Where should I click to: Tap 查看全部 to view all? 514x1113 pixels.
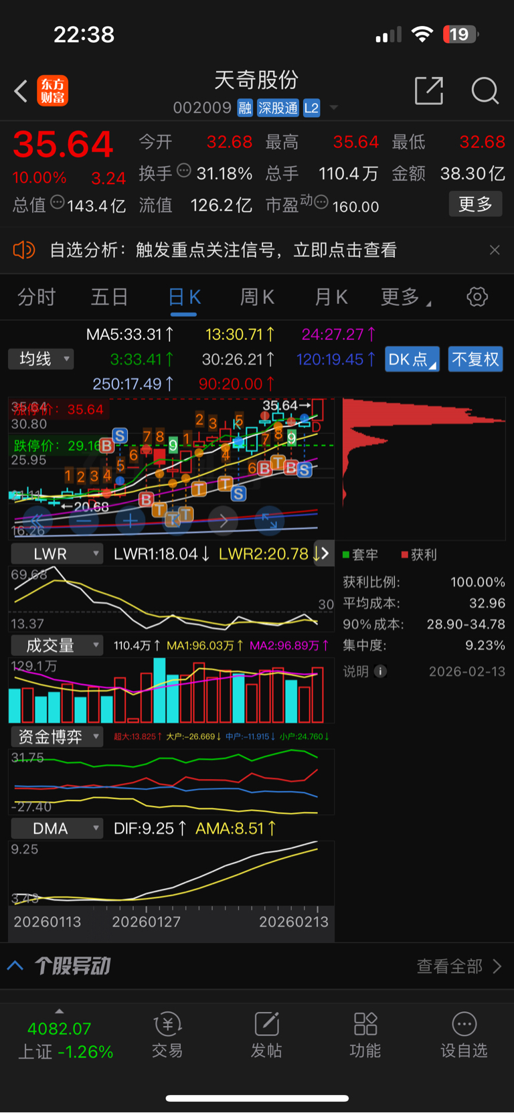(x=458, y=966)
